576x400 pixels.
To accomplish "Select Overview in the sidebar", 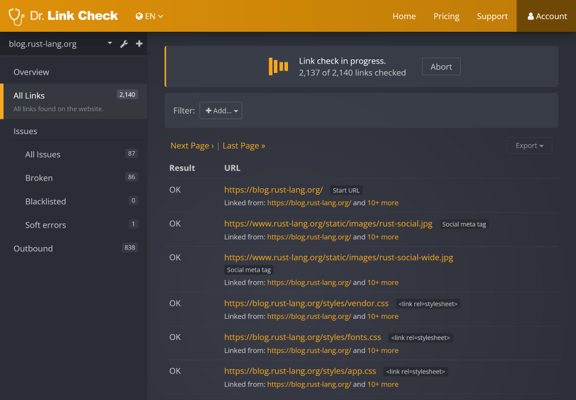I will tap(73, 72).
